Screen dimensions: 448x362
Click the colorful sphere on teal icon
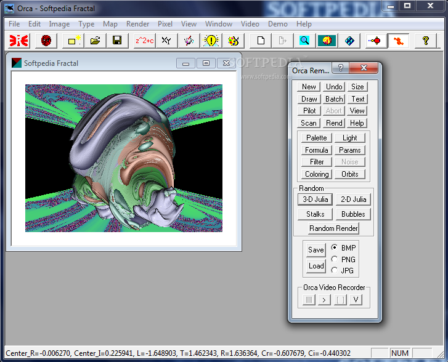click(327, 41)
